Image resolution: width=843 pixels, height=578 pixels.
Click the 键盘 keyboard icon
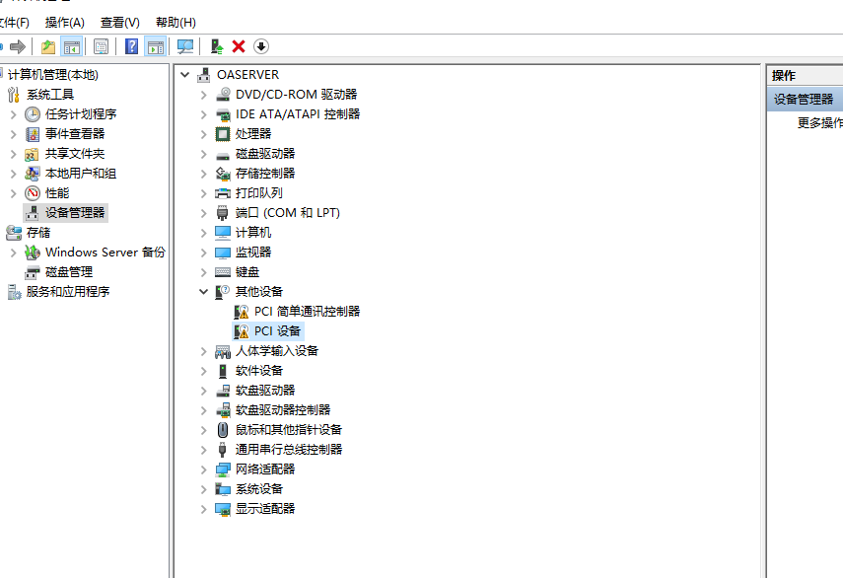[223, 272]
